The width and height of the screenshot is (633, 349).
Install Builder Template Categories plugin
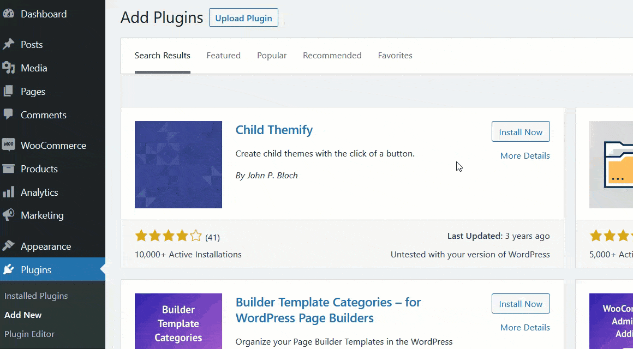[521, 304]
